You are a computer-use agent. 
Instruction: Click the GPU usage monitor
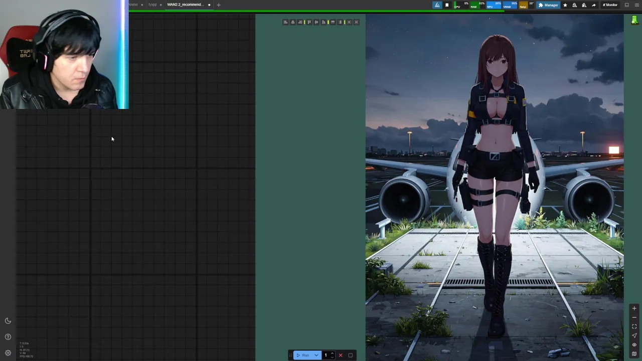pos(494,5)
